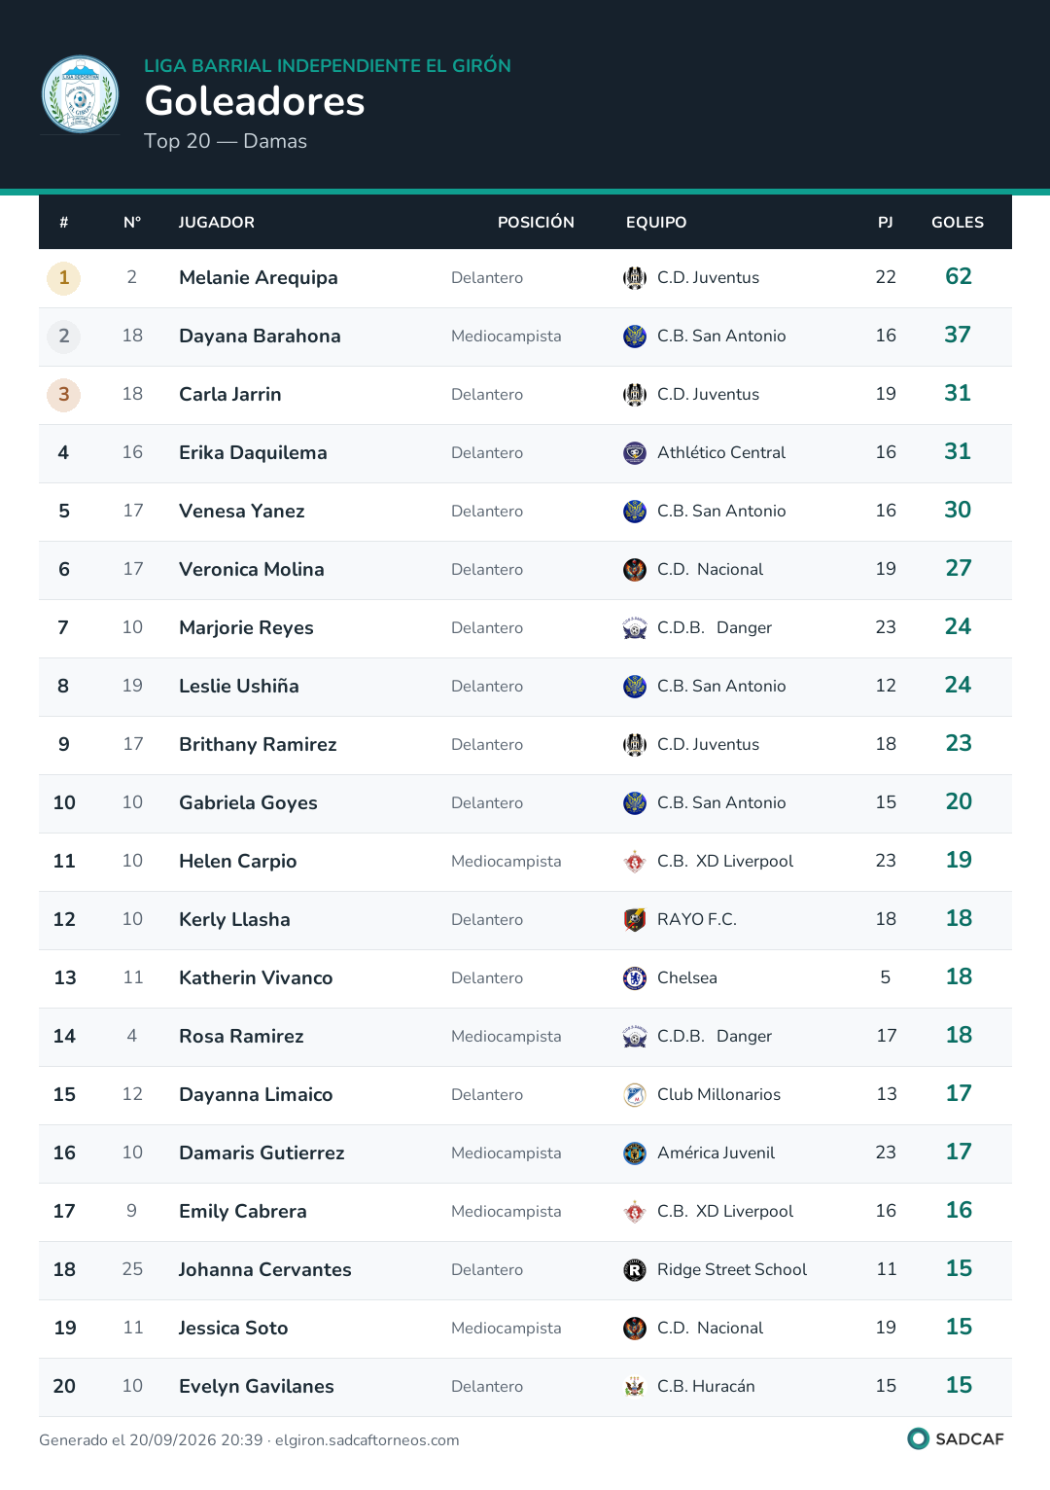Click C.D. Juventus crest beside Melanie Arequipa

[x=635, y=278]
